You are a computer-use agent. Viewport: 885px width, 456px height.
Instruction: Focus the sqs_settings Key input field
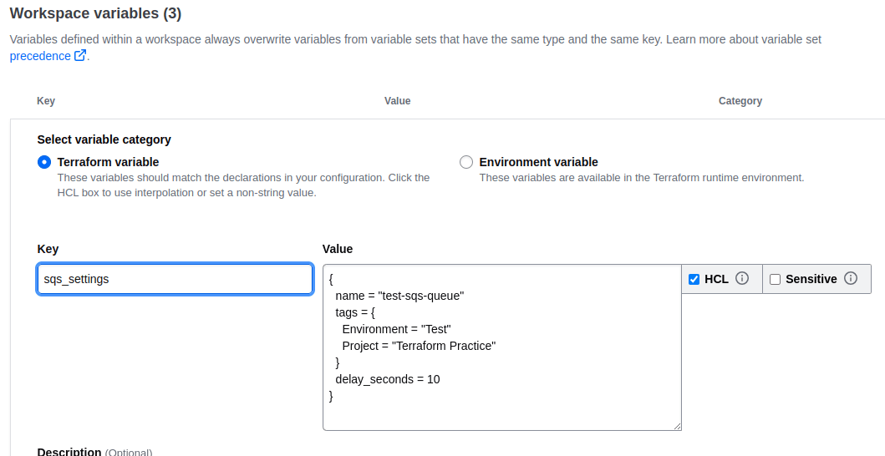pos(175,279)
